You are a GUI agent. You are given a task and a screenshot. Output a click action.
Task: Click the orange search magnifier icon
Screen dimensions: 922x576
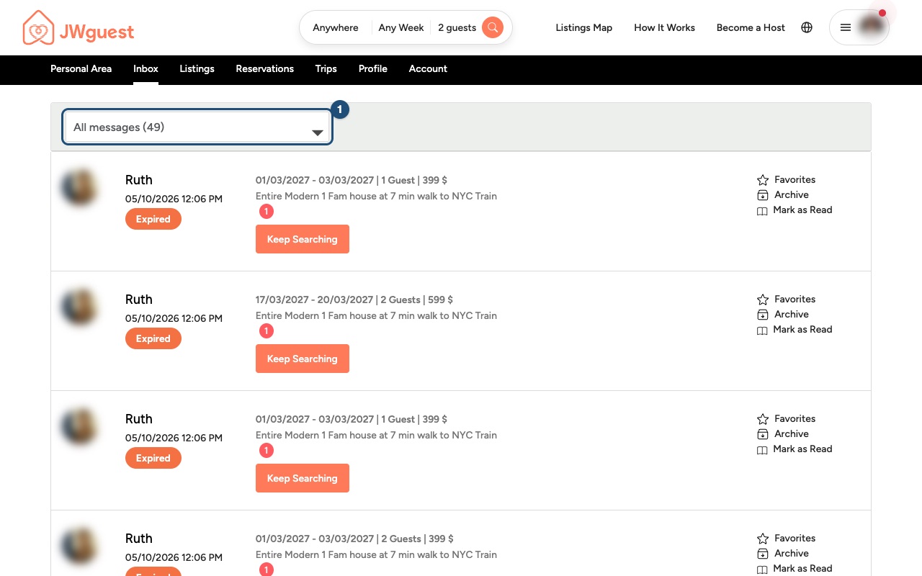click(x=493, y=27)
